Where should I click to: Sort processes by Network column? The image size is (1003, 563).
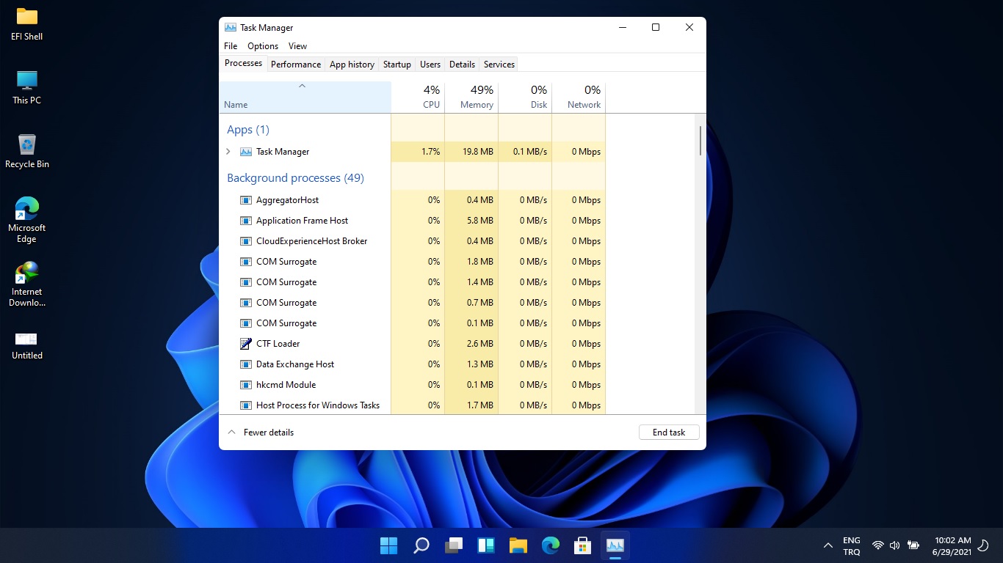coord(579,97)
